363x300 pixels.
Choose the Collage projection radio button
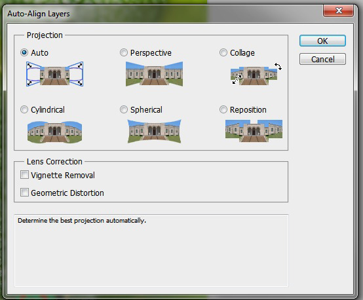point(223,52)
